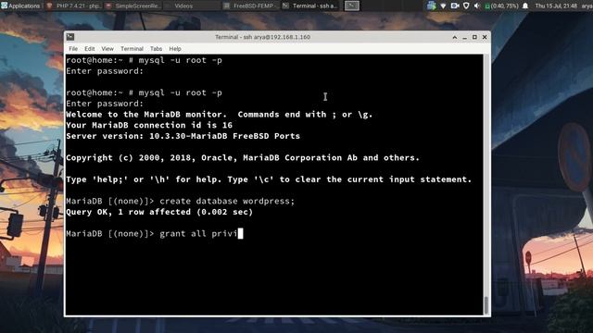Click the 'Welcome to the MariaDB monitor' line
Viewport: 593px width, 333px height.
(219, 115)
